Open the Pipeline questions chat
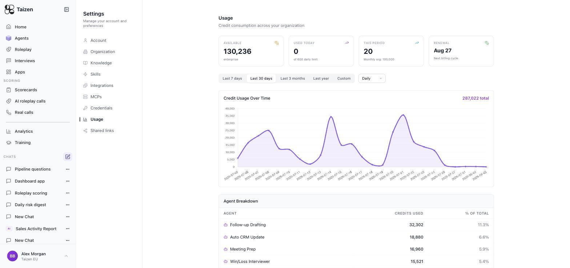 point(33,169)
